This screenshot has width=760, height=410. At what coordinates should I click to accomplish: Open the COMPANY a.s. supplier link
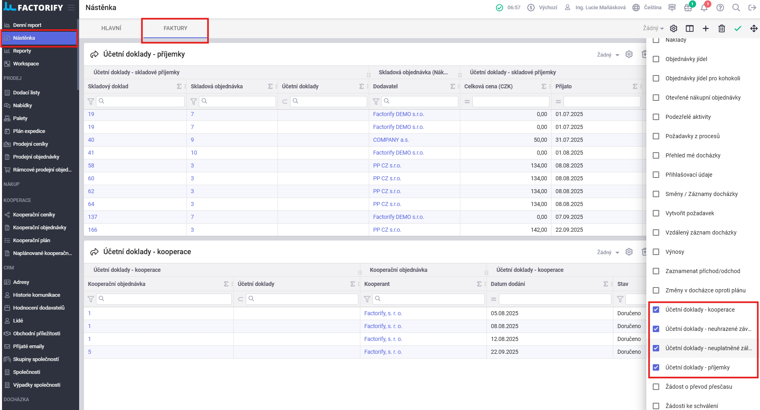click(x=390, y=140)
